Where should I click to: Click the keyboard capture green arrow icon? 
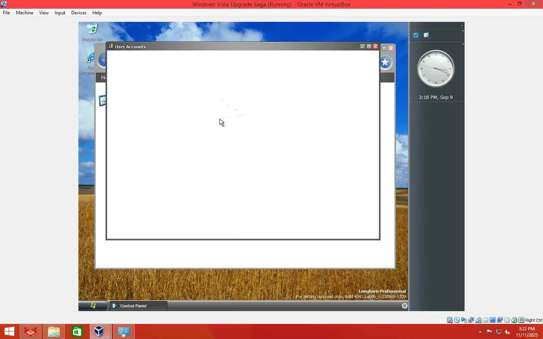pos(522,320)
